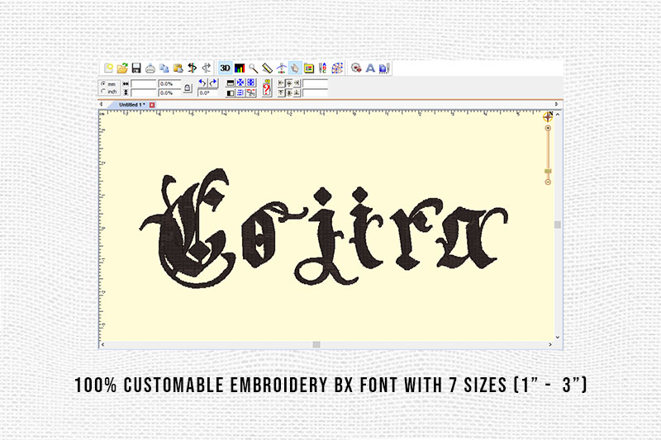Image resolution: width=661 pixels, height=440 pixels.
Task: Save the design with the floppy disk icon
Action: point(136,68)
